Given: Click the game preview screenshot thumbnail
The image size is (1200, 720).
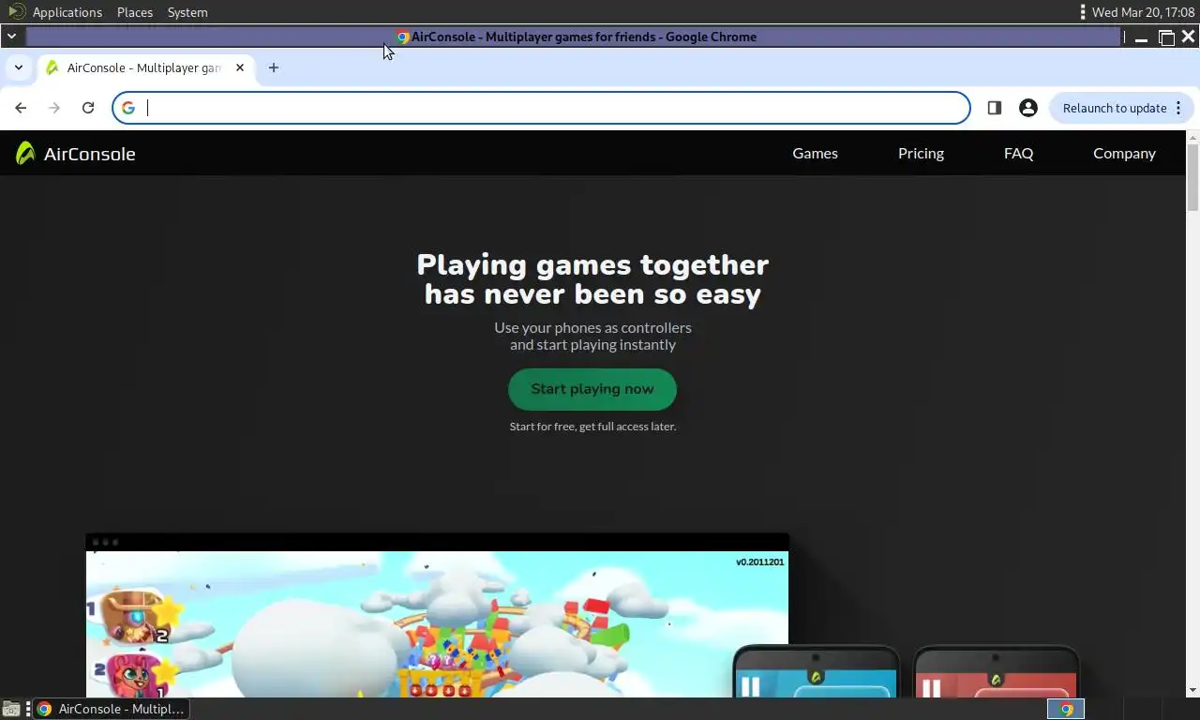Looking at the screenshot, I should [x=437, y=615].
